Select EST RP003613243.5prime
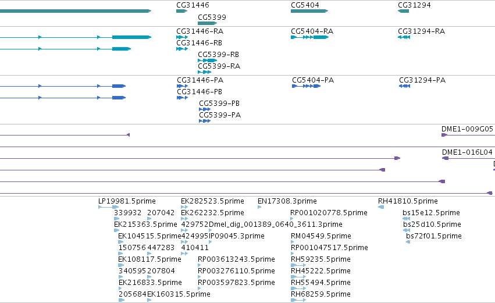Image resolution: width=495 pixels, height=303 pixels. 199,265
